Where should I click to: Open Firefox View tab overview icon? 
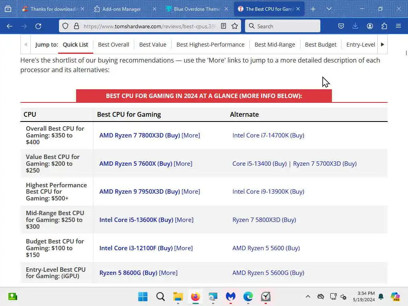coord(8,9)
